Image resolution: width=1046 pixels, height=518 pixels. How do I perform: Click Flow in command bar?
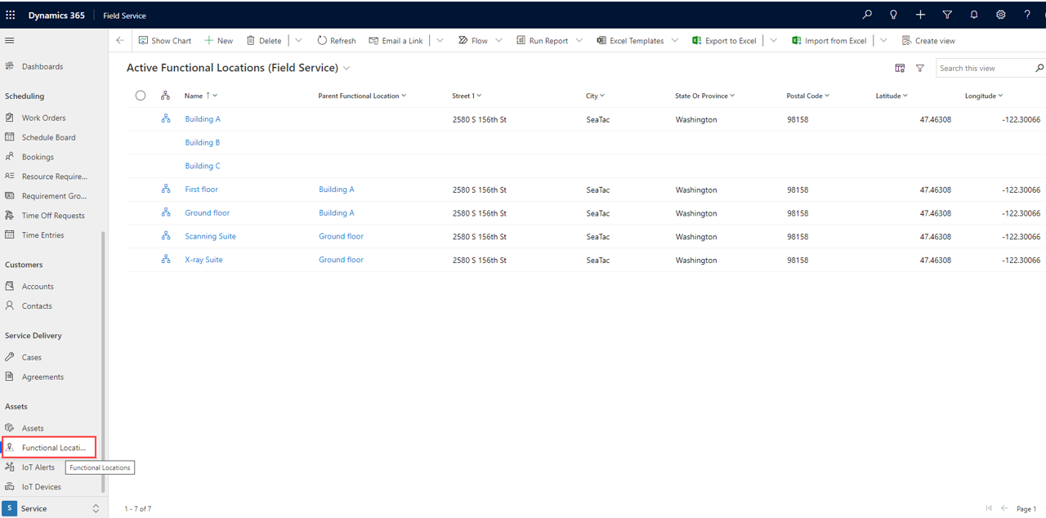click(473, 40)
